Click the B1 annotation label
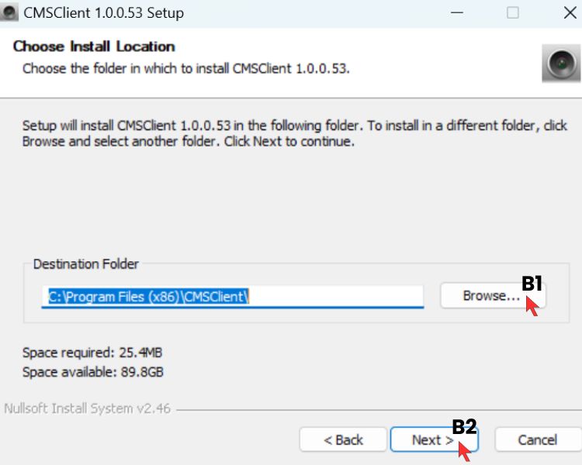Image resolution: width=582 pixels, height=465 pixels. (532, 284)
